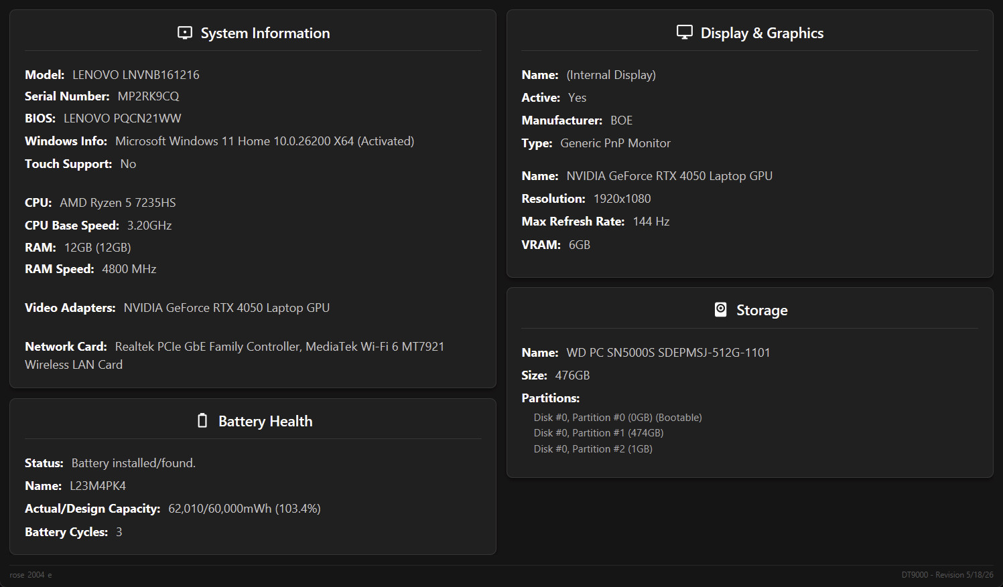Click the "Actual/Design Capacity:" label
Image resolution: width=1003 pixels, height=587 pixels.
click(x=92, y=509)
